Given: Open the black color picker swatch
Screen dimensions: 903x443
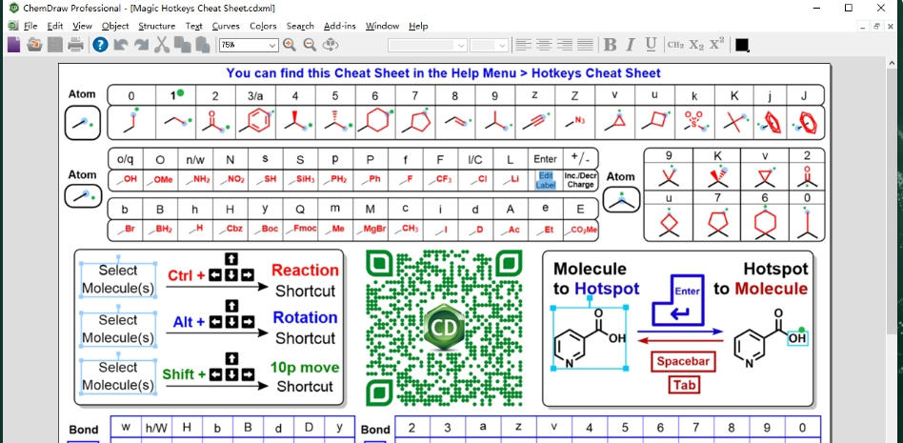Looking at the screenshot, I should [x=742, y=45].
